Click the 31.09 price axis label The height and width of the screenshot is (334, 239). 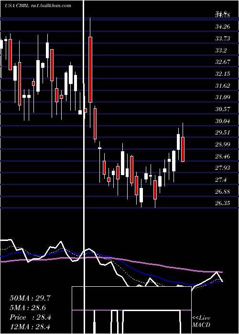click(x=222, y=97)
